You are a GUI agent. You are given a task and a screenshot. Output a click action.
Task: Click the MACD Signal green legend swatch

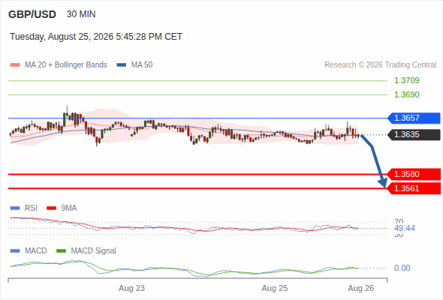click(x=61, y=251)
